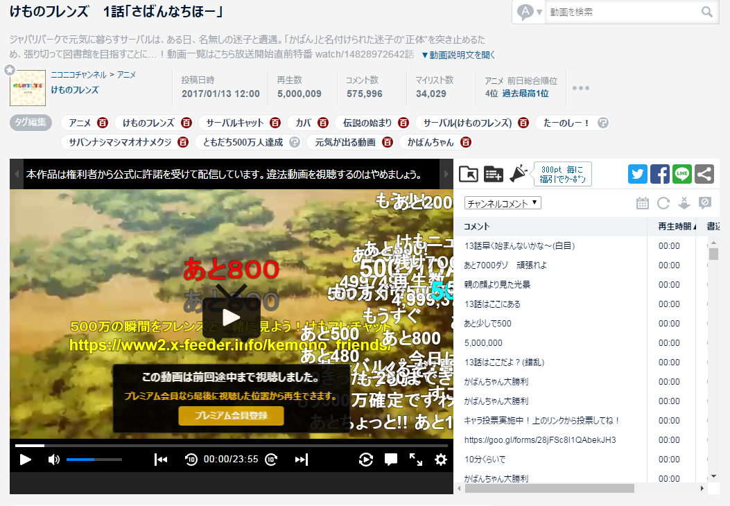Open dictionary icon for サーバル(けものフレンズ) tag

523,123
